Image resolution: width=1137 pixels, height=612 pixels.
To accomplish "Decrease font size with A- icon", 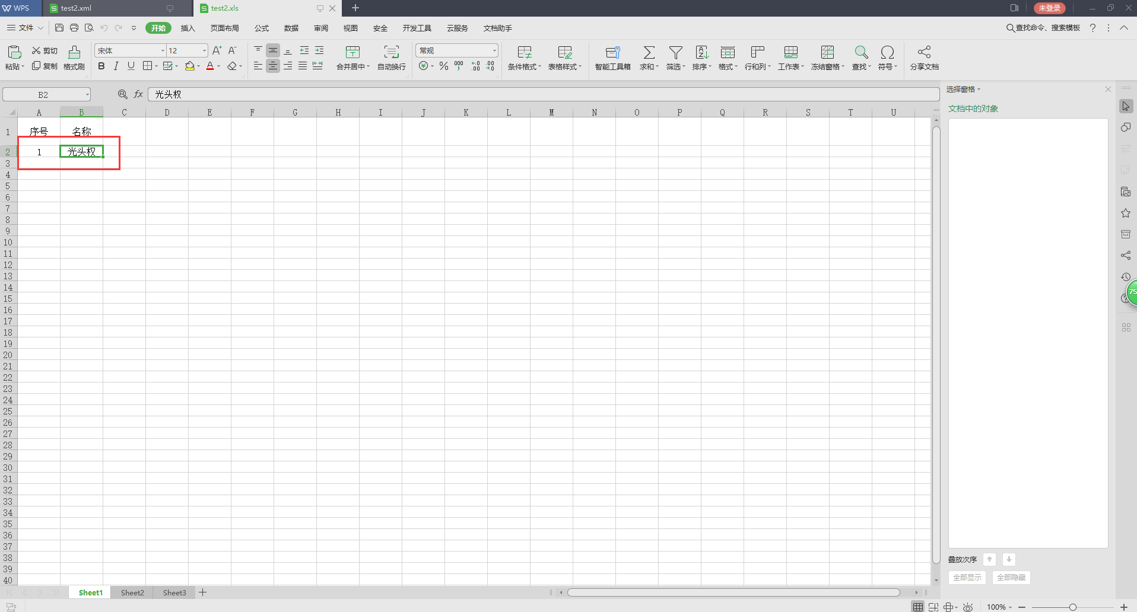I will click(233, 50).
